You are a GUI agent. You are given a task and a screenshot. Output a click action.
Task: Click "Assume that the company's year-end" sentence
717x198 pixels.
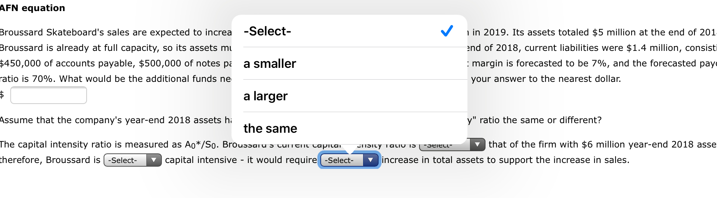pyautogui.click(x=111, y=120)
